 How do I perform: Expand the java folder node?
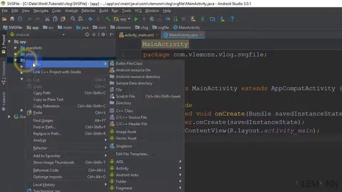15,54
